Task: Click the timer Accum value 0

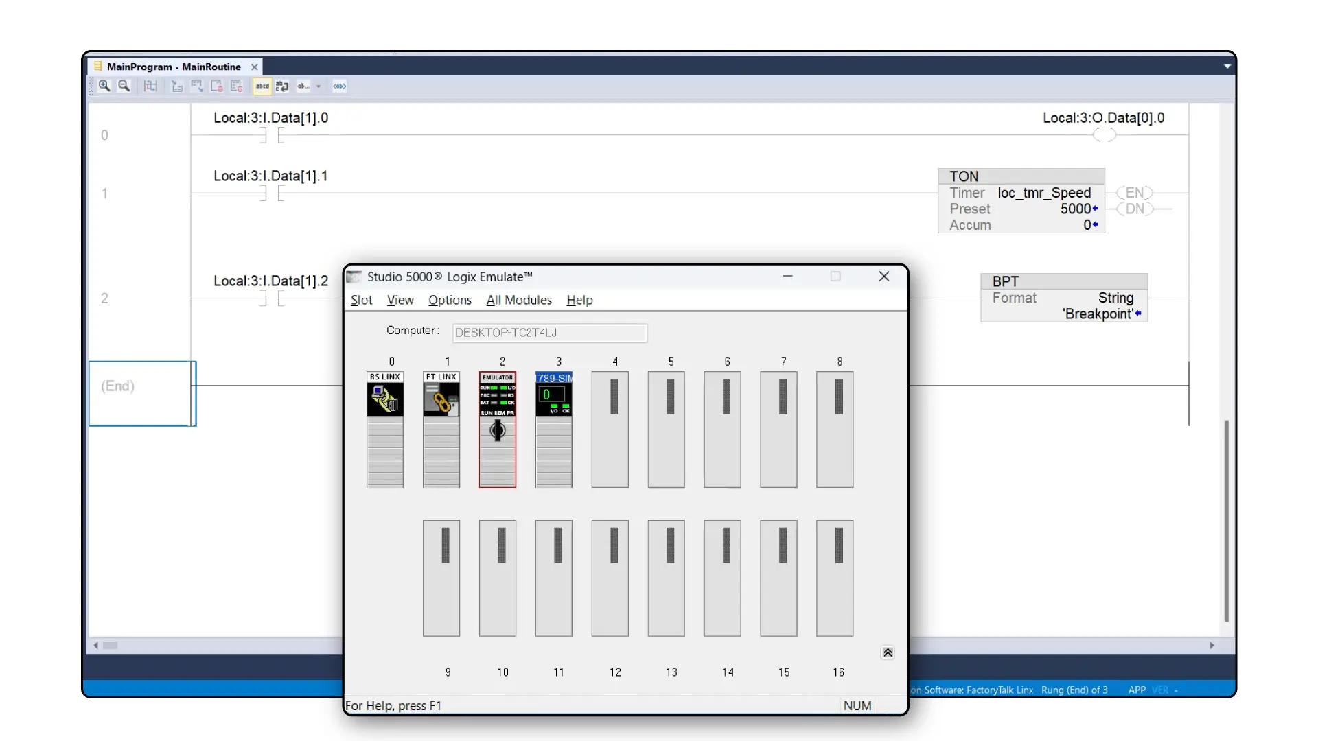Action: tap(1087, 225)
